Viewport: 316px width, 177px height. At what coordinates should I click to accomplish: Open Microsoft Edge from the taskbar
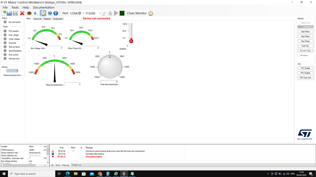[67, 174]
